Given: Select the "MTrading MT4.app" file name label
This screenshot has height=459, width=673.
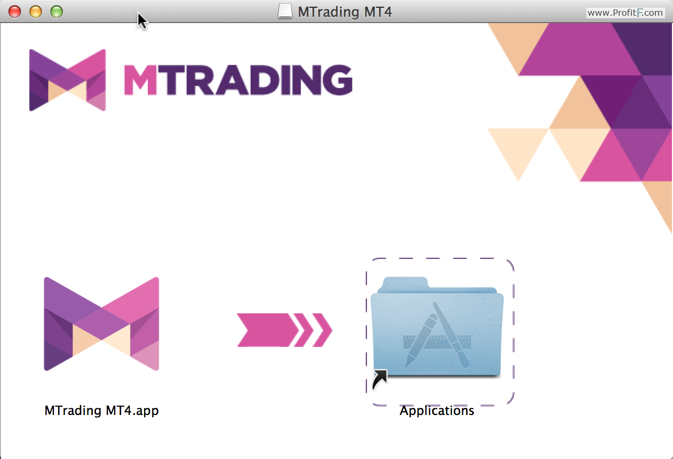Looking at the screenshot, I should point(102,410).
